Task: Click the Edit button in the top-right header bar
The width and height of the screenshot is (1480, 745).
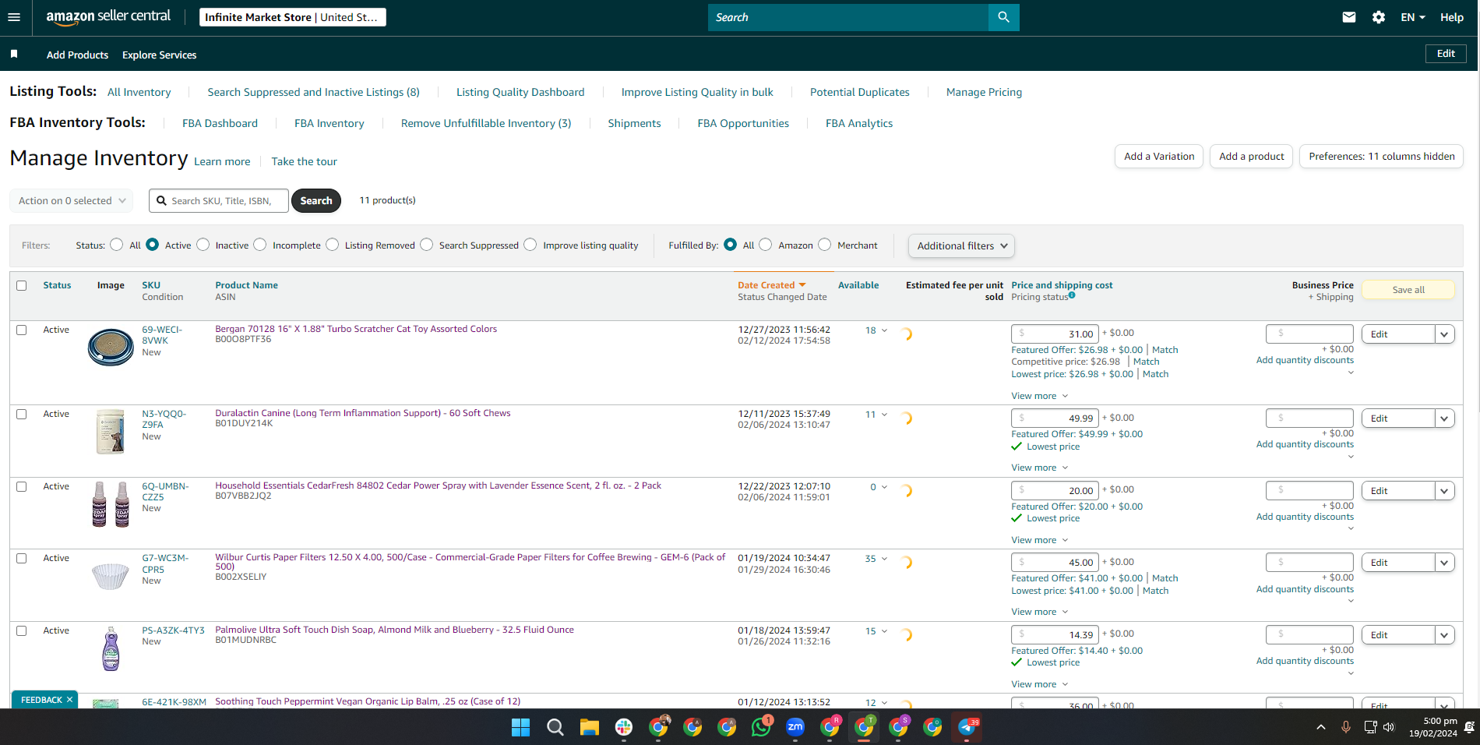Action: (1446, 53)
